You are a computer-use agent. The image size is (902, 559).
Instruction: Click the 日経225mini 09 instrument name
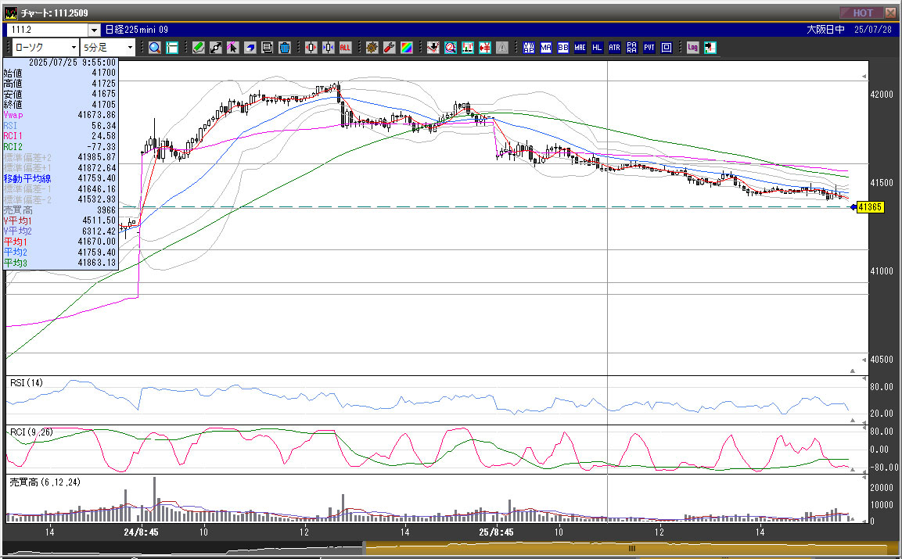pyautogui.click(x=137, y=30)
